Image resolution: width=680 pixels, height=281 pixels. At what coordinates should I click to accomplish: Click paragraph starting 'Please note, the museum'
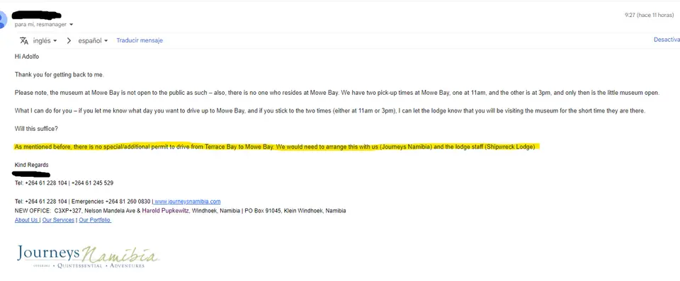pyautogui.click(x=337, y=93)
